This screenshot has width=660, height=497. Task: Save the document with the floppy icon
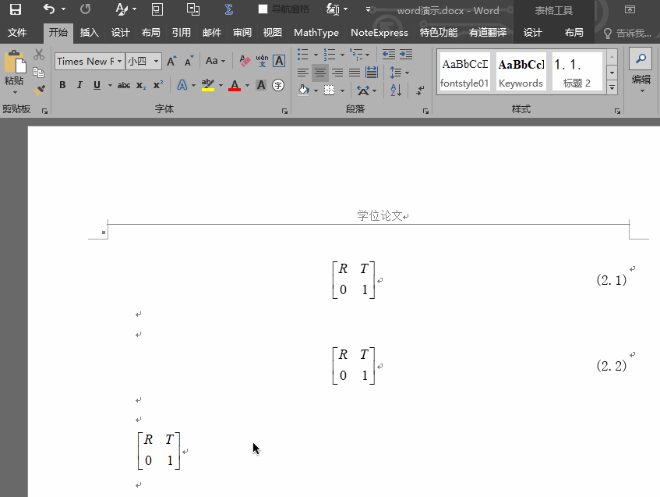[16, 9]
